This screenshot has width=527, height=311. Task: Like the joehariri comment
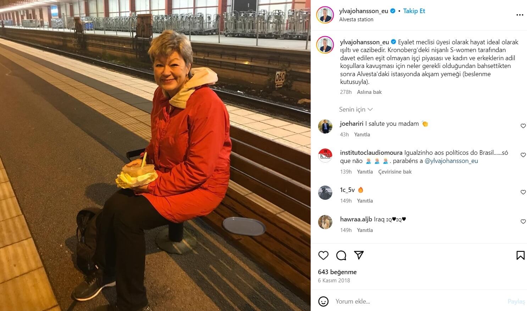(x=523, y=126)
